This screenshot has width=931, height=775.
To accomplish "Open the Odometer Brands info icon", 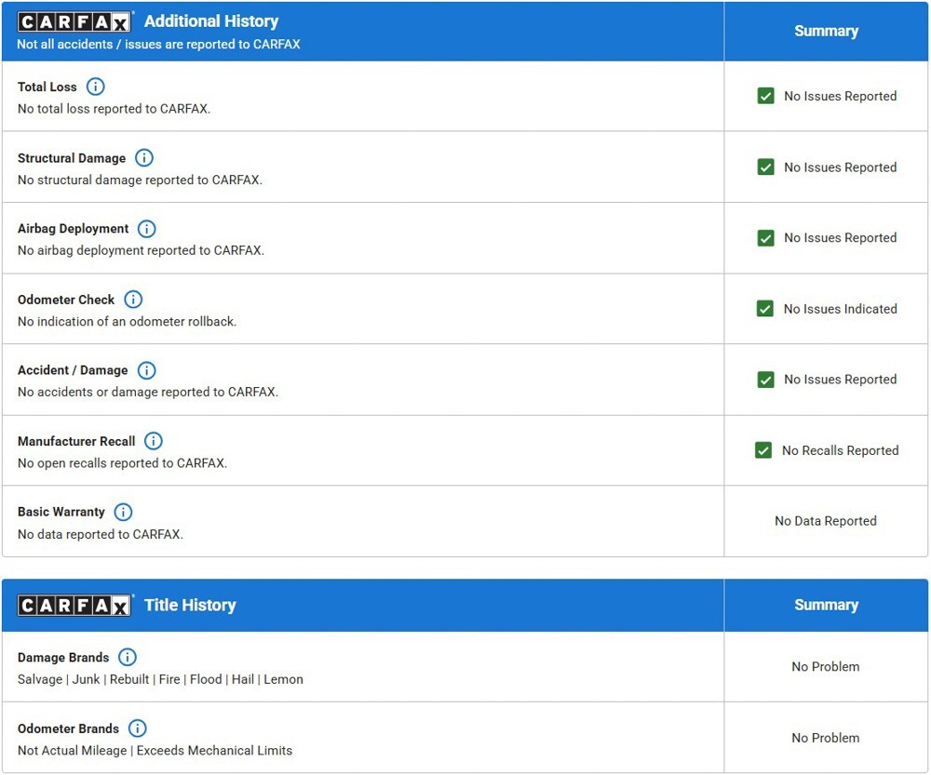I will 138,728.
